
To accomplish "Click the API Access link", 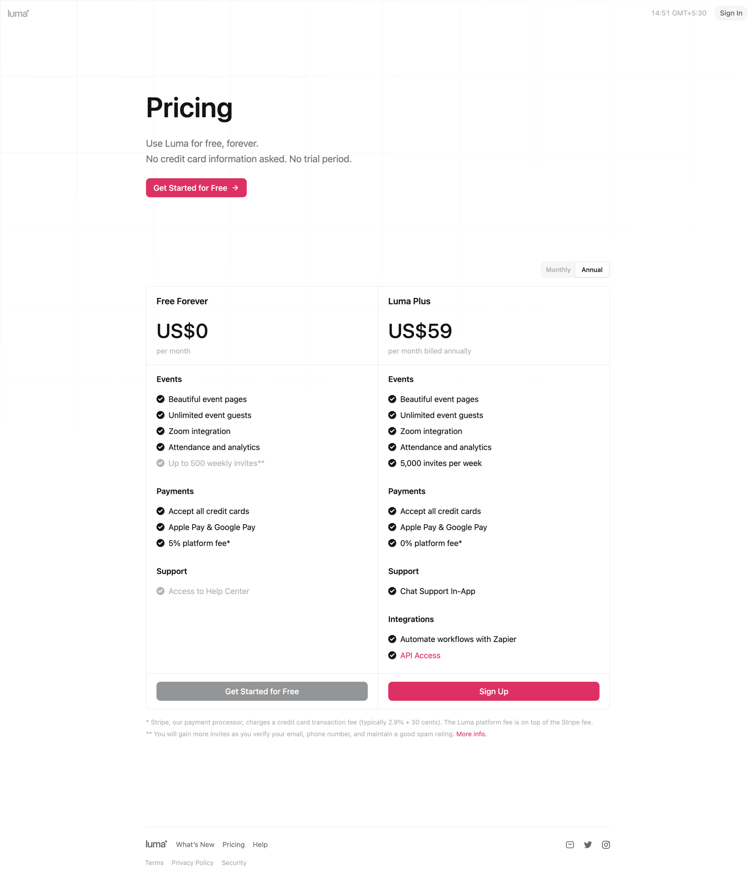I will (x=420, y=655).
